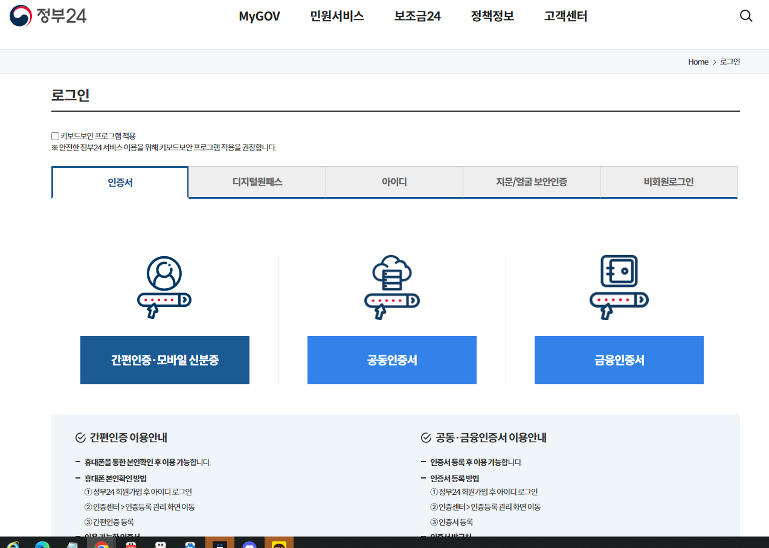The width and height of the screenshot is (769, 548).
Task: Open Microsoft Edge in the taskbar
Action: click(x=42, y=543)
